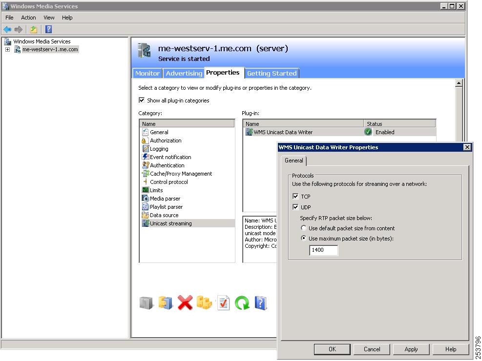Click the Plug-in Name column header
The width and height of the screenshot is (482, 361).
pyautogui.click(x=303, y=124)
